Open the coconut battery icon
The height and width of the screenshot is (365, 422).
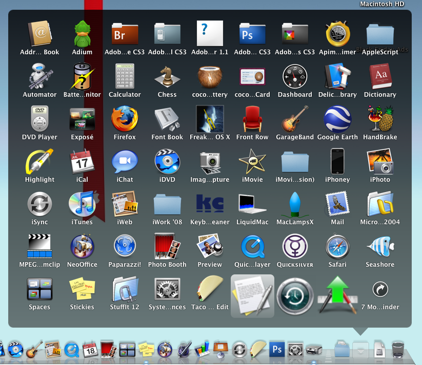210,77
